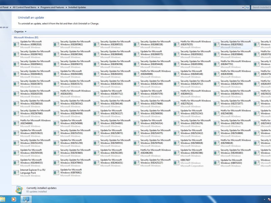Screen dimensions: 271x203
Task: Select the icon for Security Update KB2633873
Action: 16,84
